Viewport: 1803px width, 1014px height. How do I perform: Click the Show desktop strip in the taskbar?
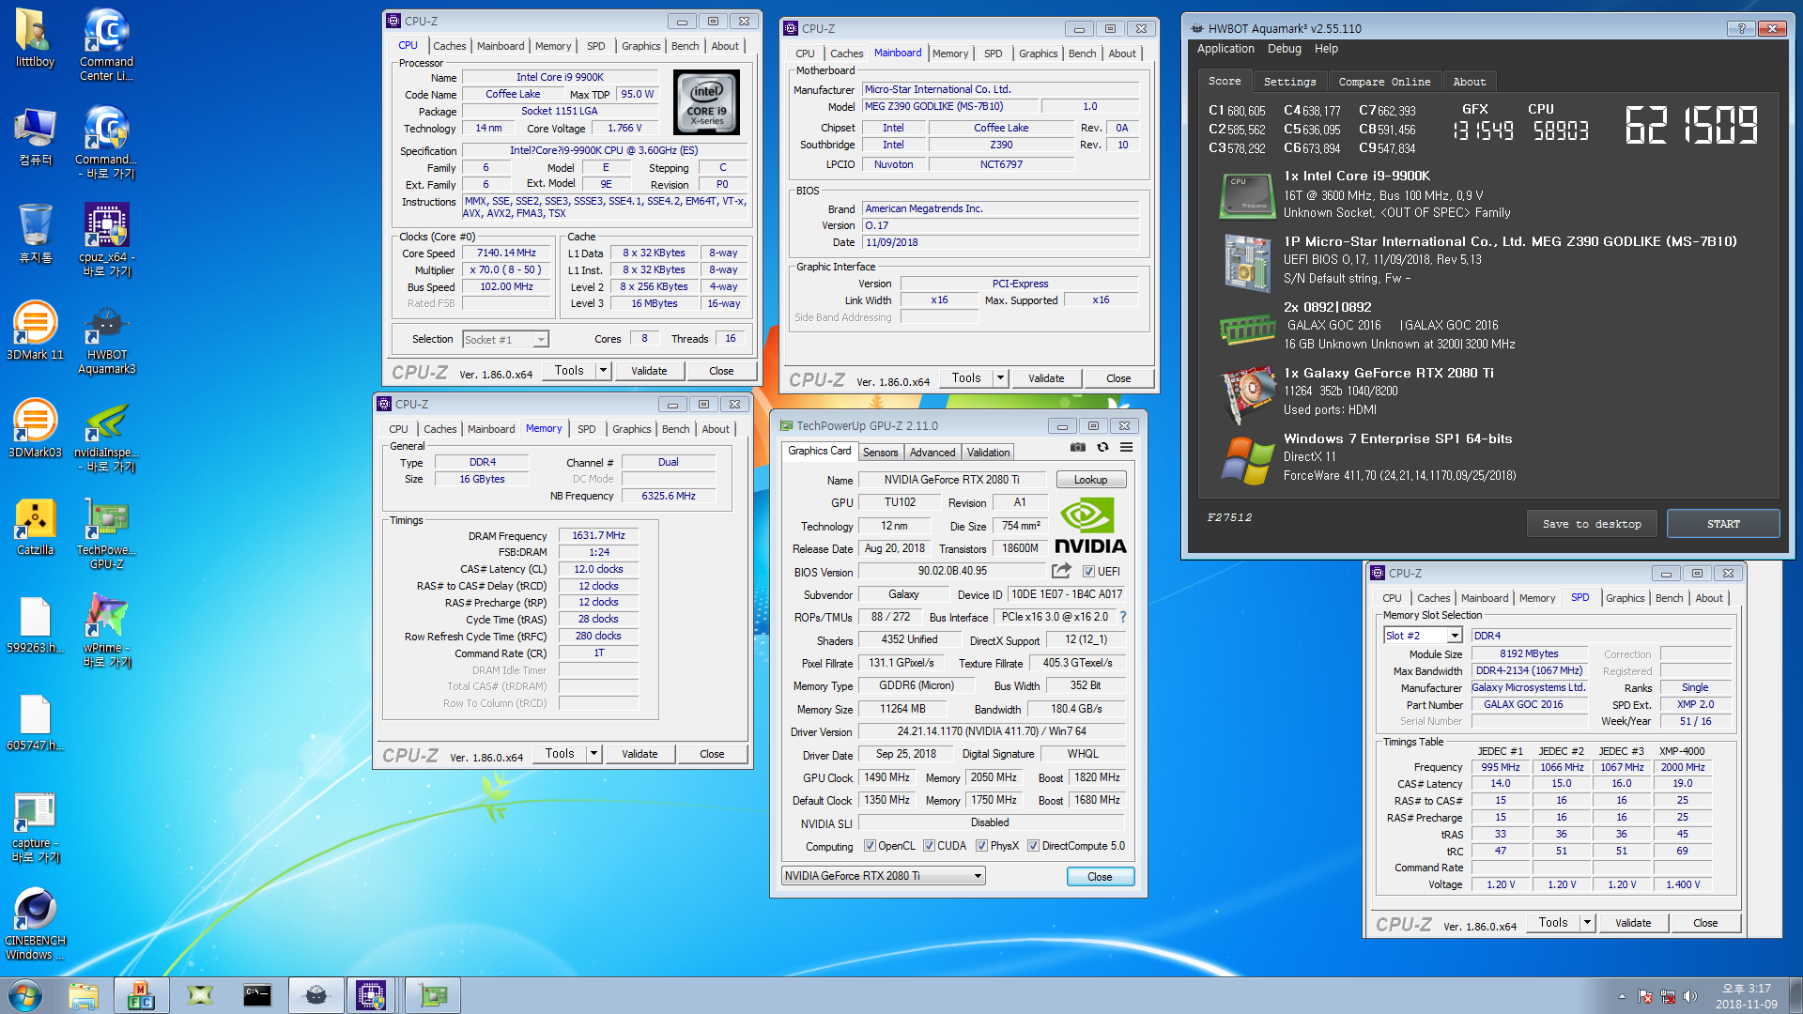[x=1795, y=995]
